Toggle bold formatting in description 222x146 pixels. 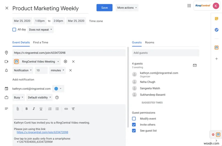coord(26,109)
